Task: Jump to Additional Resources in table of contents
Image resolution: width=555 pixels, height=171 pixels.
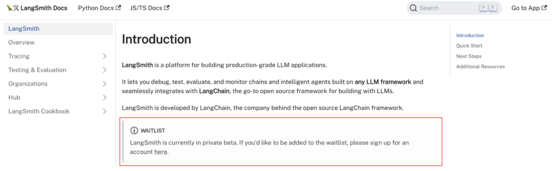Action: tap(481, 66)
